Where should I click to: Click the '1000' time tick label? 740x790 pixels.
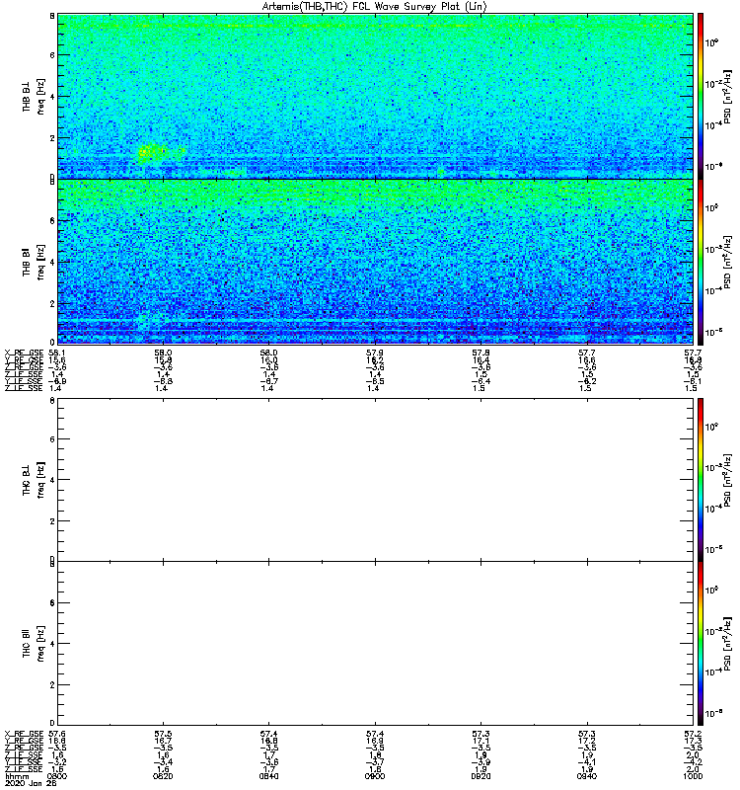(693, 776)
